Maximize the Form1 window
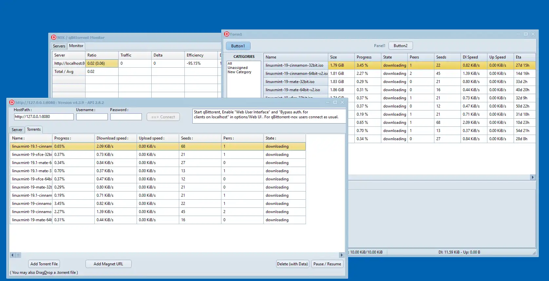 pos(525,34)
